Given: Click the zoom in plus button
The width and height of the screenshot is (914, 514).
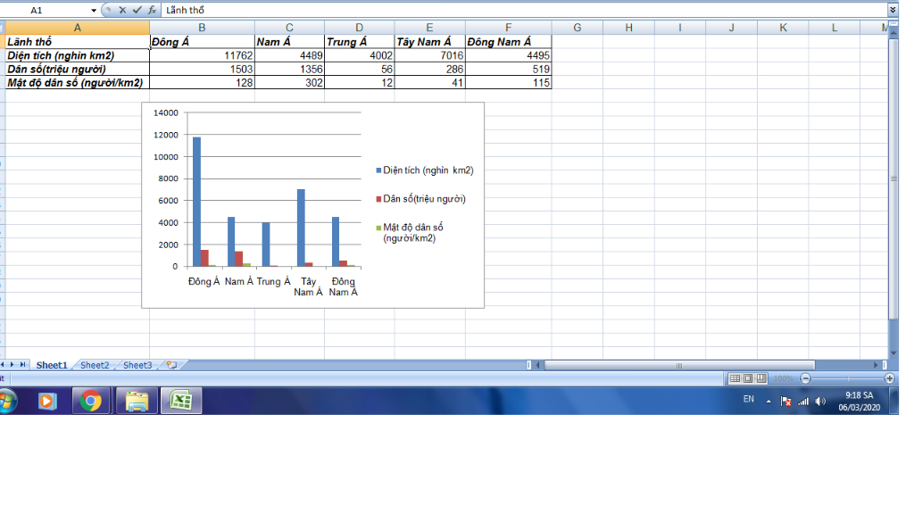Looking at the screenshot, I should click(x=889, y=378).
